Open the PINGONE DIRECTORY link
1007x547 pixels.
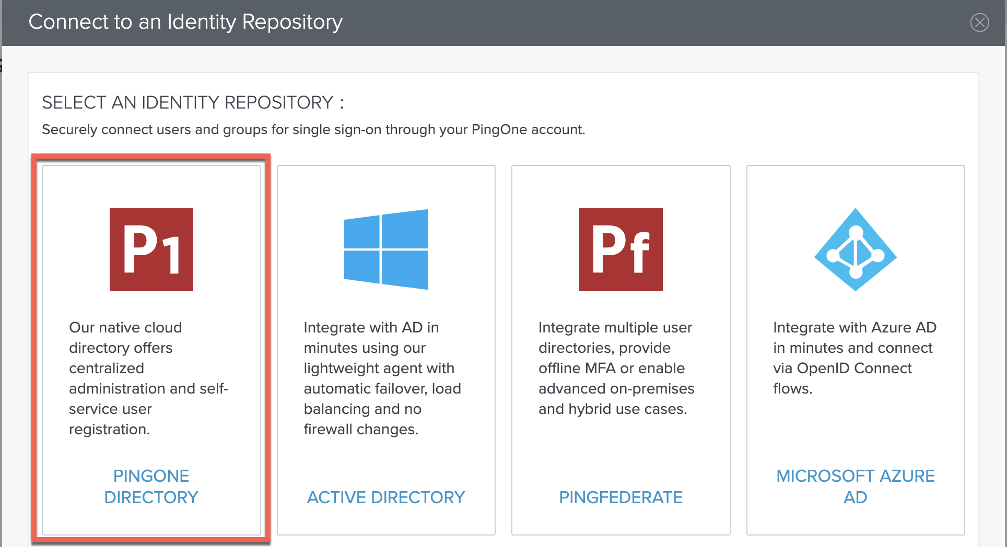click(x=151, y=486)
